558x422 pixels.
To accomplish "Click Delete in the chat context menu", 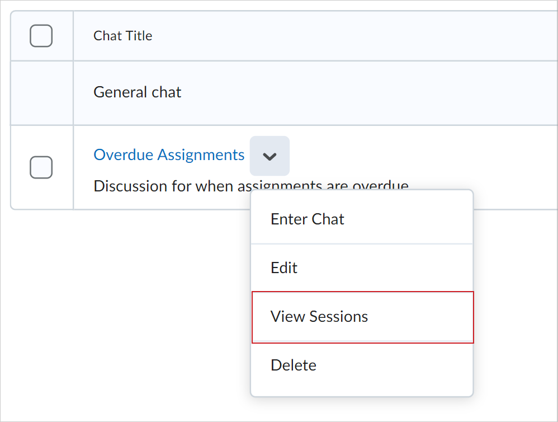I will (294, 365).
